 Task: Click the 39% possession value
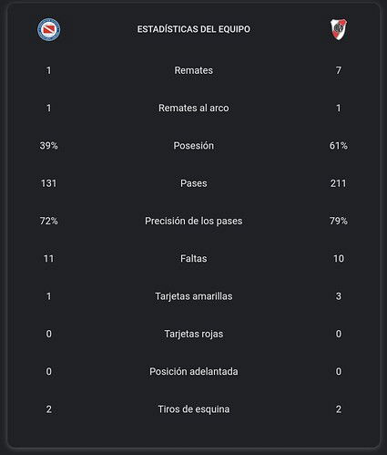tap(49, 146)
